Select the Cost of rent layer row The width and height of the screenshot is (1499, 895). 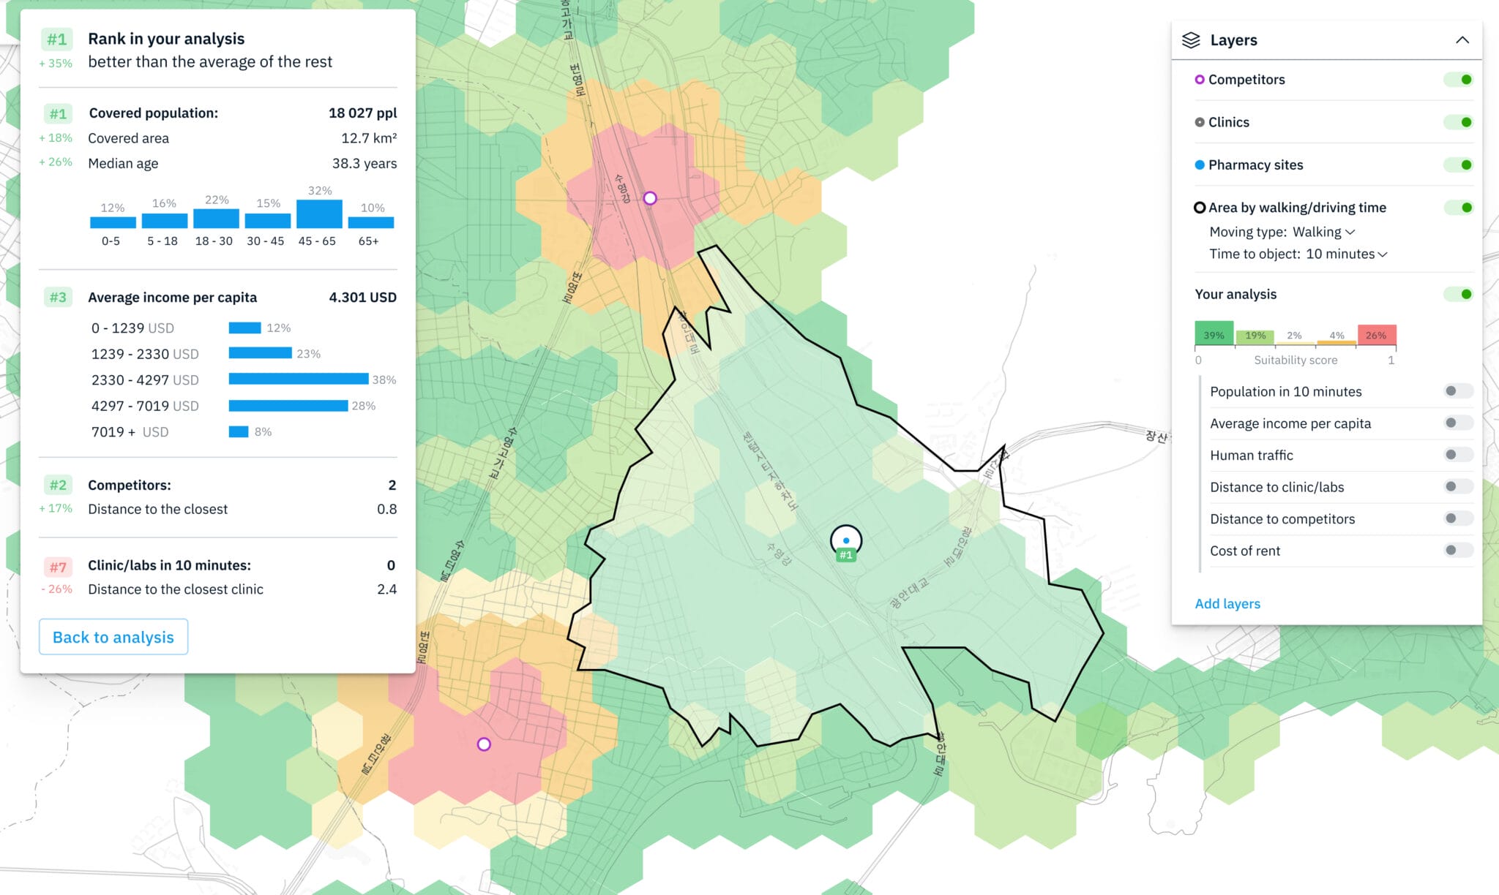coord(1245,551)
